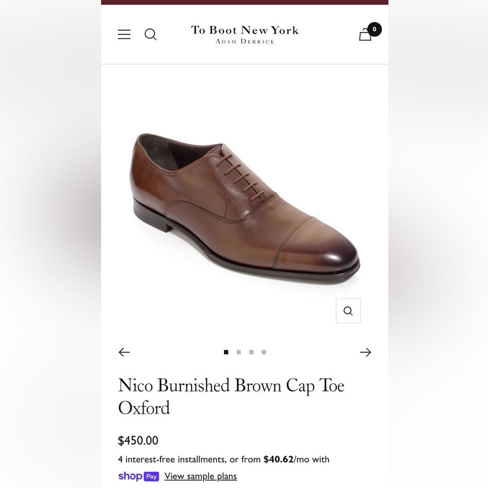The image size is (488, 488).
Task: Select the third carousel dot
Action: pyautogui.click(x=251, y=352)
